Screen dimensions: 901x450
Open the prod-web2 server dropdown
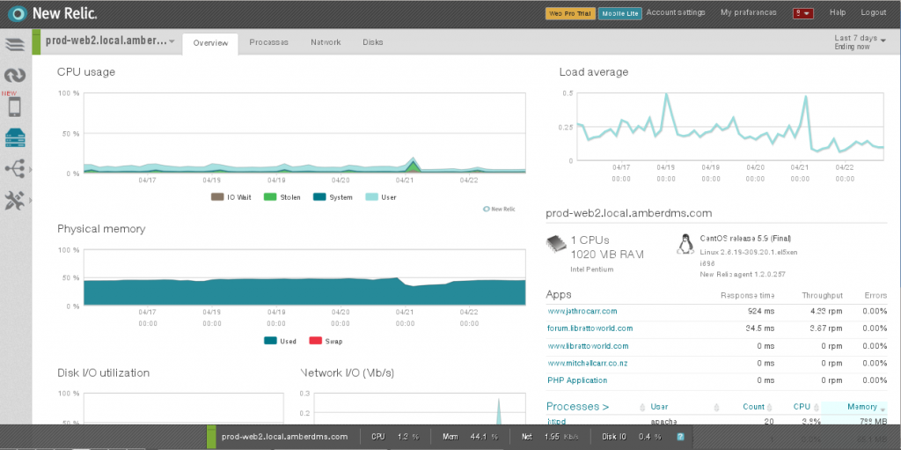110,41
